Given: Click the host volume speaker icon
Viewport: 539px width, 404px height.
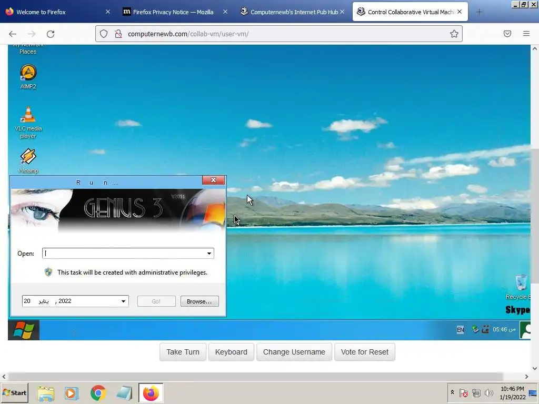Looking at the screenshot, I should click(488, 392).
